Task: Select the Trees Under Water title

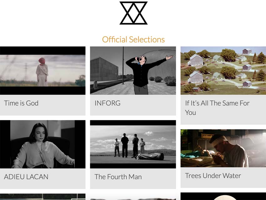Action: tap(213, 176)
